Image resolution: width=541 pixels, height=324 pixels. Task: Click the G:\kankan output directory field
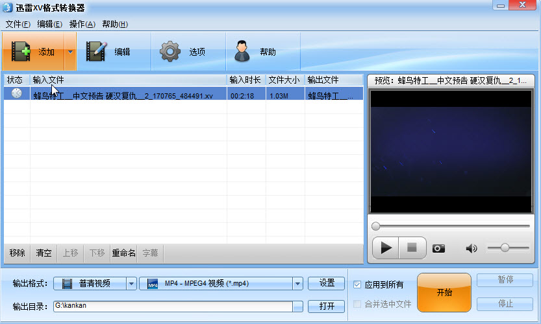(x=173, y=306)
